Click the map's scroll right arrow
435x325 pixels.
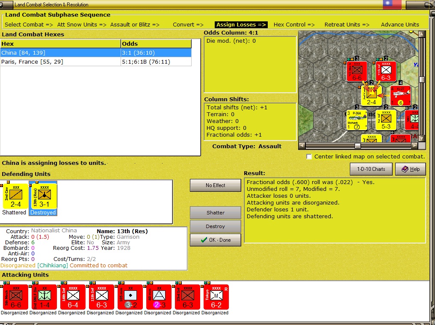pos(415,146)
